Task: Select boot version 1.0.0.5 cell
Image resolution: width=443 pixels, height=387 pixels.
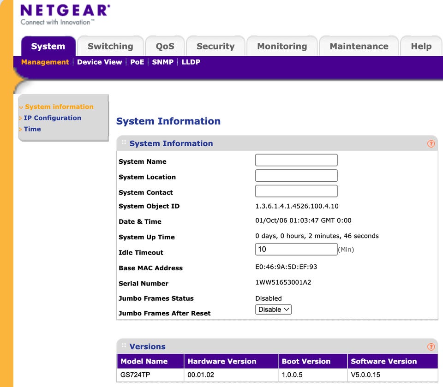Action: (313, 375)
